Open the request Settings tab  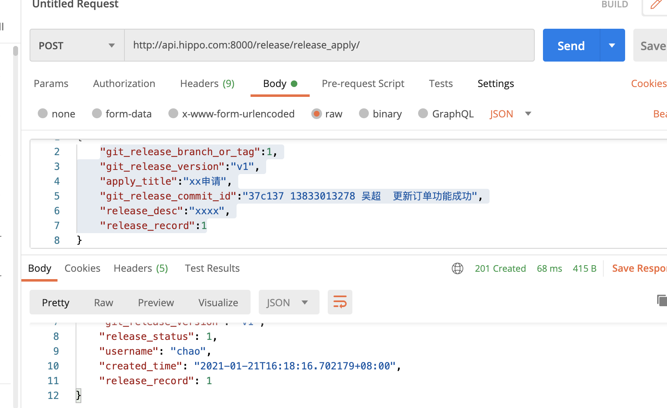(495, 84)
